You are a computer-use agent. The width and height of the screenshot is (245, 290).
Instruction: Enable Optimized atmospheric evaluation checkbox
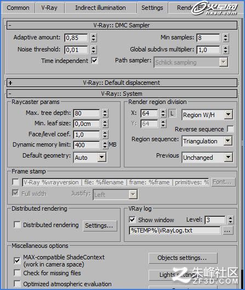click(17, 283)
